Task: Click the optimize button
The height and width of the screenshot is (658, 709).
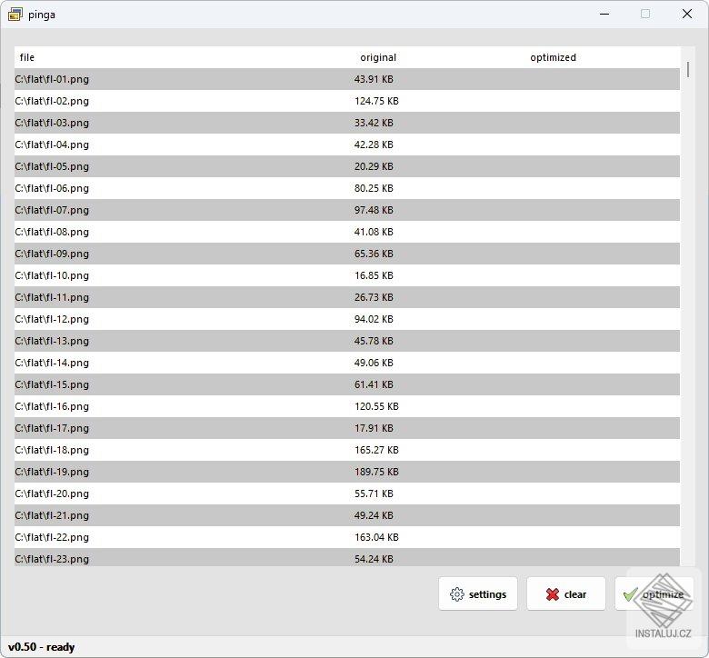Action: tap(654, 593)
